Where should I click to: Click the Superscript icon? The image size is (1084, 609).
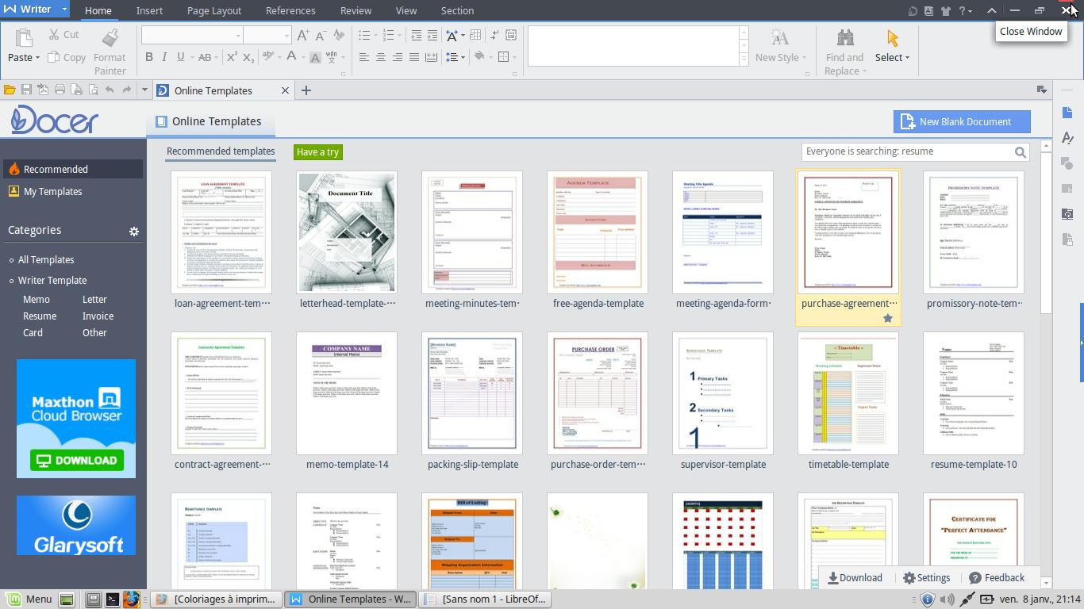pos(232,57)
